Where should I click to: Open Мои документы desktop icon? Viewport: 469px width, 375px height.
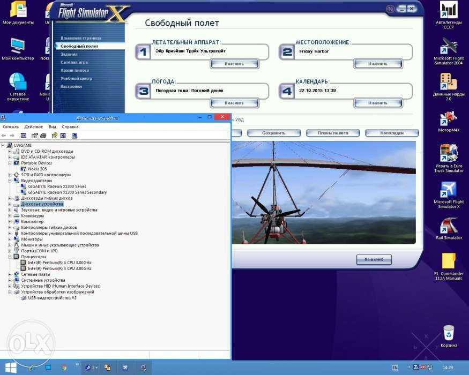18,12
